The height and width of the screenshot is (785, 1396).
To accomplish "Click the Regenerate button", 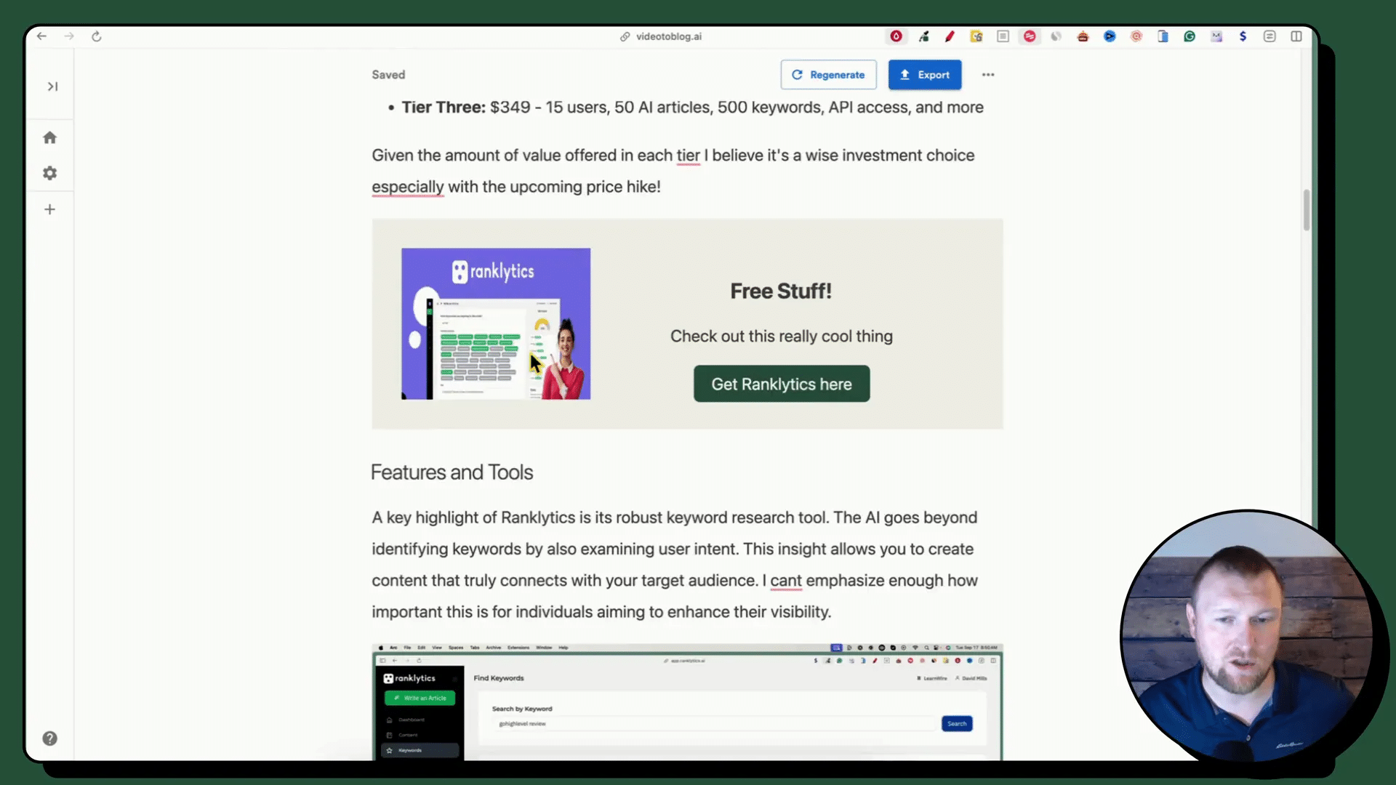I will (828, 75).
